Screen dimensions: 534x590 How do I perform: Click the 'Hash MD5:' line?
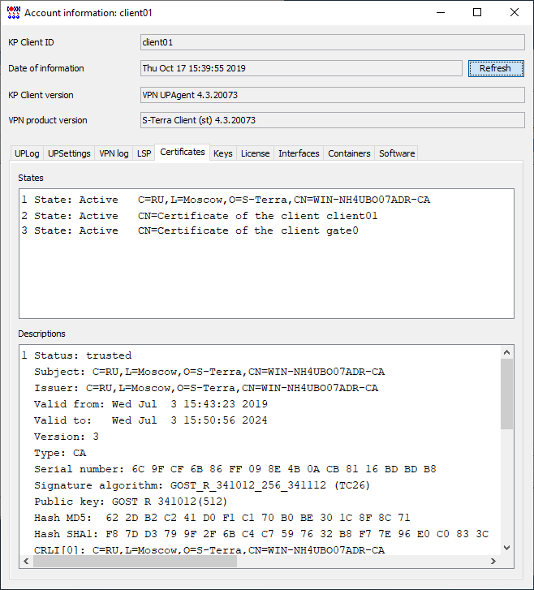pyautogui.click(x=222, y=518)
